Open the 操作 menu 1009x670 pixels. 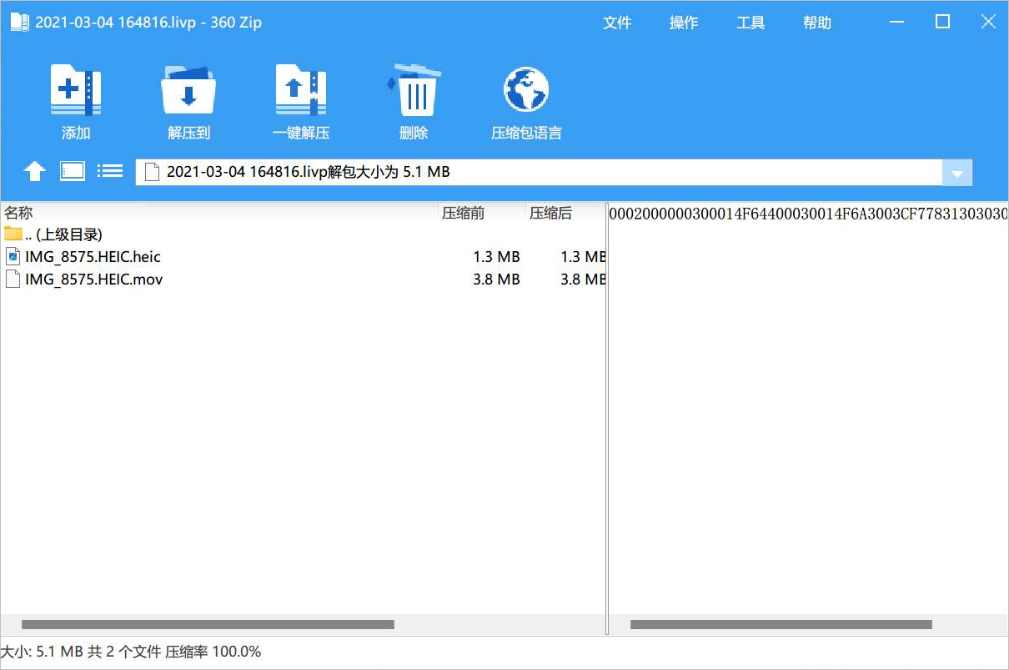[x=684, y=23]
